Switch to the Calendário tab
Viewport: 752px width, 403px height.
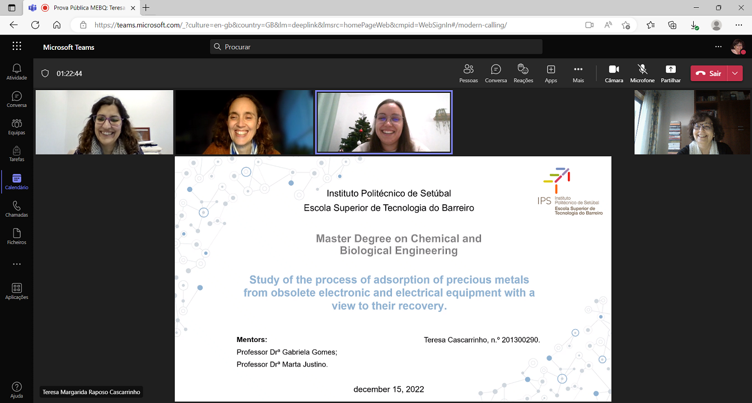[17, 181]
